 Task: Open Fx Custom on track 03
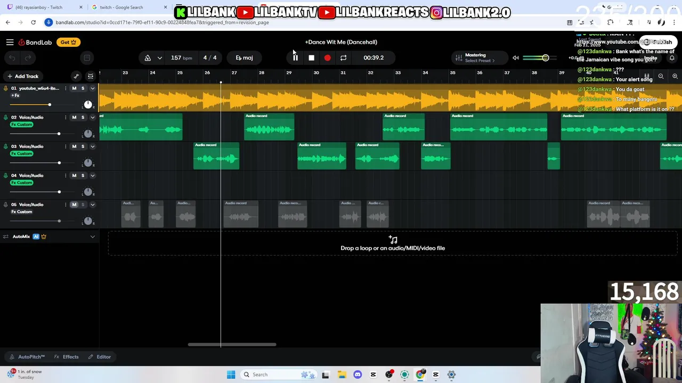[x=22, y=154]
